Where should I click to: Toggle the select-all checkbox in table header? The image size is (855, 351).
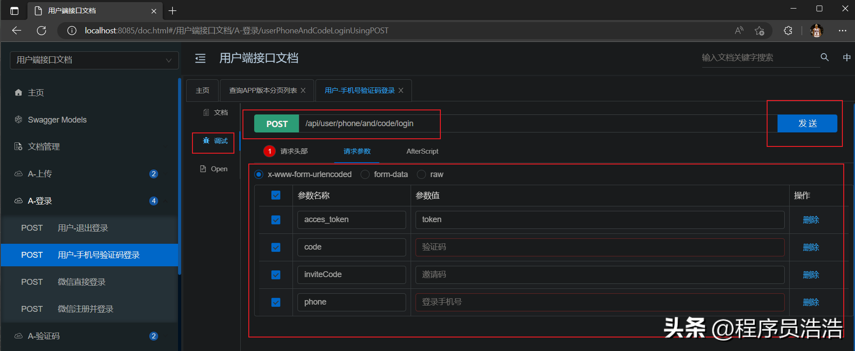276,195
